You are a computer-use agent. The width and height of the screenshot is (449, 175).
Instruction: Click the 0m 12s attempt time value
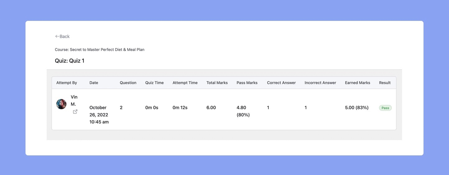click(180, 107)
